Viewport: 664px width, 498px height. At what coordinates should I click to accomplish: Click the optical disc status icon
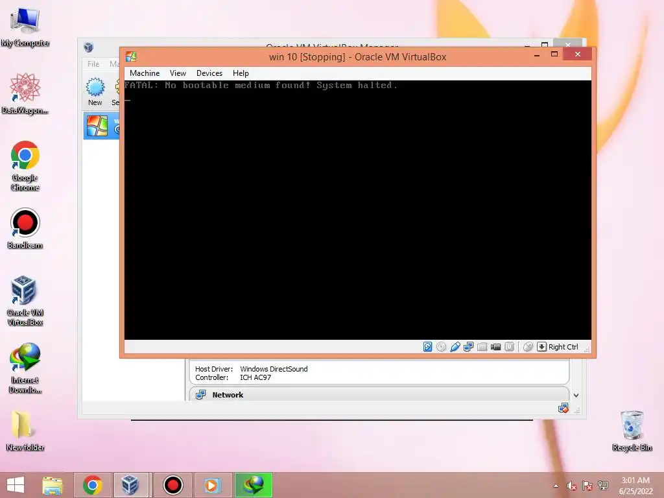[441, 347]
